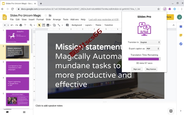Screen dimensions: 184x115
Task: Add new slide with plus icon
Action: coord(5,25)
